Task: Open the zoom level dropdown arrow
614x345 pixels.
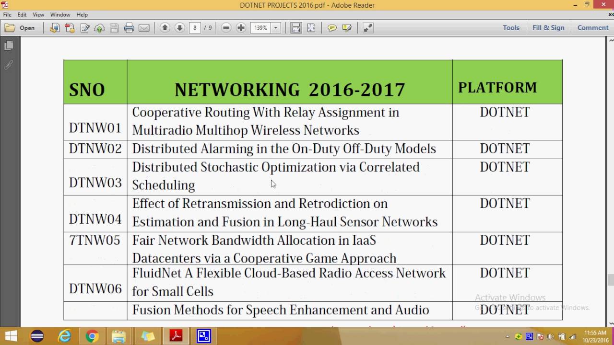Action: (x=276, y=28)
